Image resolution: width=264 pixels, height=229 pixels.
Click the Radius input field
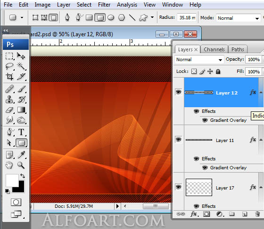(x=187, y=17)
